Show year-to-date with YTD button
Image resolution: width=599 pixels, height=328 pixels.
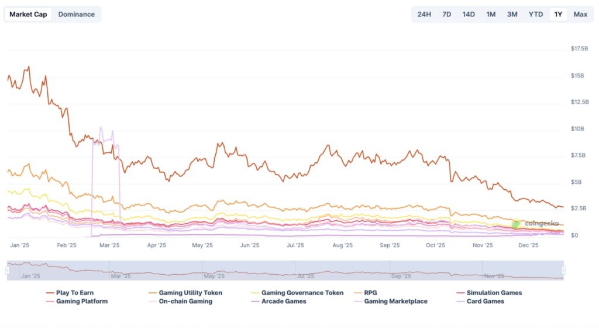pyautogui.click(x=535, y=14)
